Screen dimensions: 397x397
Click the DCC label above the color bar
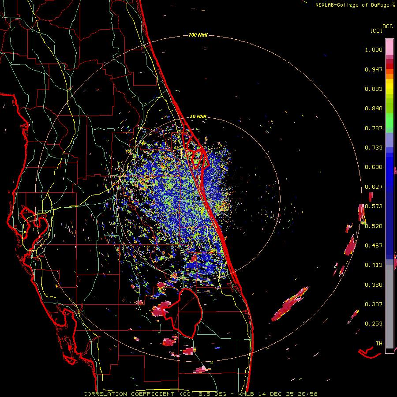pos(387,26)
